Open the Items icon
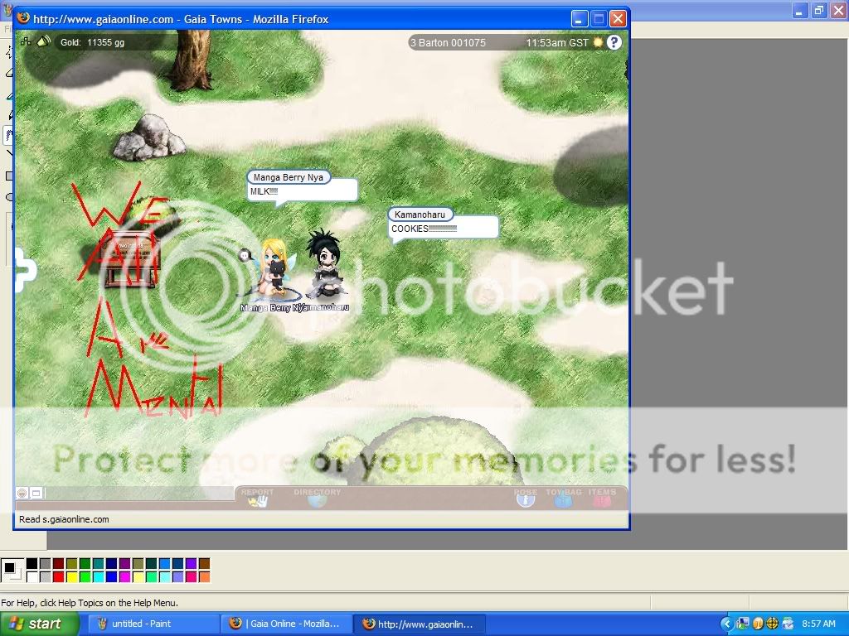Viewport: 849px width, 636px height. [602, 499]
